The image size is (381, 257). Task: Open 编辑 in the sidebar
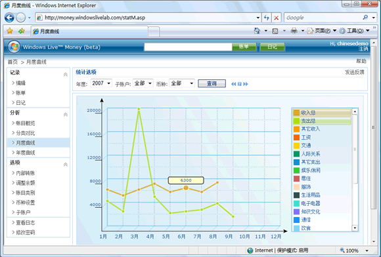point(20,83)
